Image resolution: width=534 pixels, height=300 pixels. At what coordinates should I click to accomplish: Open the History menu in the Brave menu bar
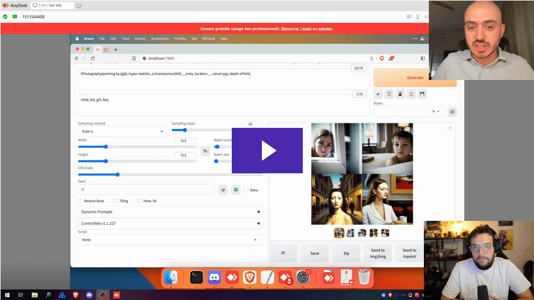(140, 39)
